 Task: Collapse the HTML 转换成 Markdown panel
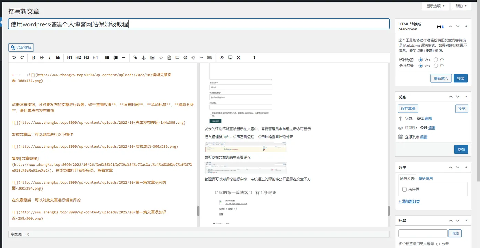466,26
